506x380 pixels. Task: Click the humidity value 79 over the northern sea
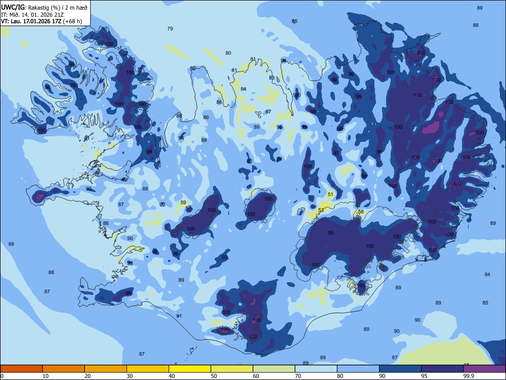coord(170,29)
